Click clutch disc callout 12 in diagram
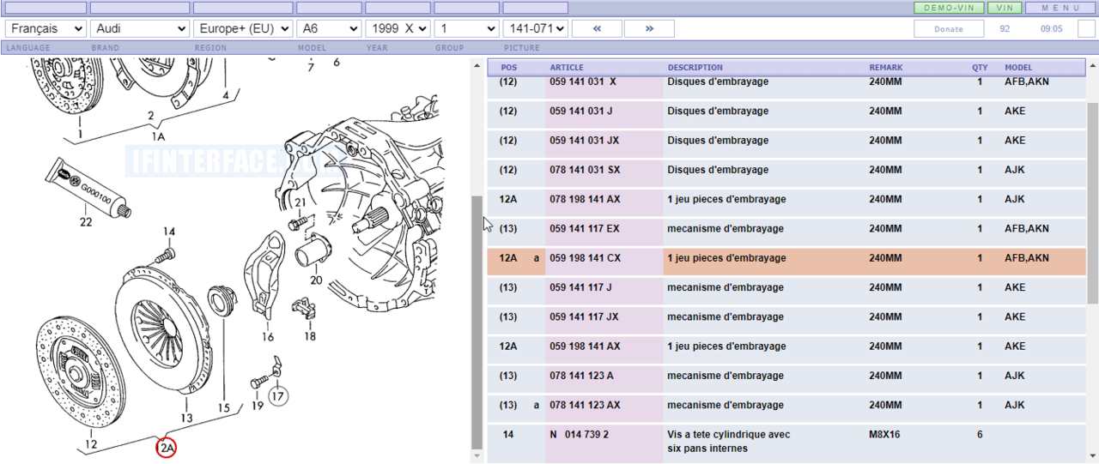The height and width of the screenshot is (464, 1099). coord(92,443)
